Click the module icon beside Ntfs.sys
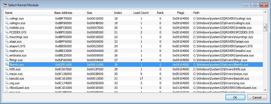Screen dimensions: 271x104 (7, 69)
